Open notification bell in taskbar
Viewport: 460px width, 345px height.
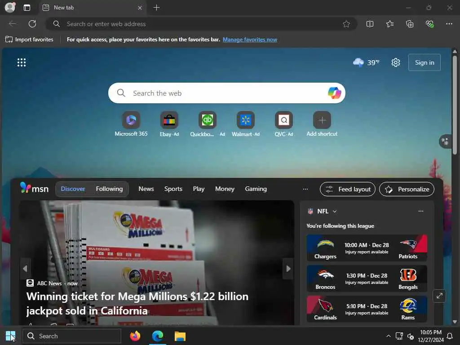pyautogui.click(x=449, y=336)
